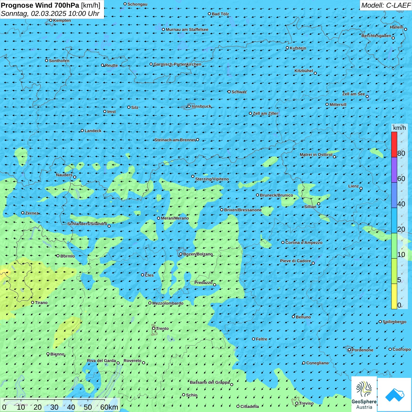Click the Sillian city marker dot
Viewport: 412px width, 412px height.
click(x=318, y=204)
